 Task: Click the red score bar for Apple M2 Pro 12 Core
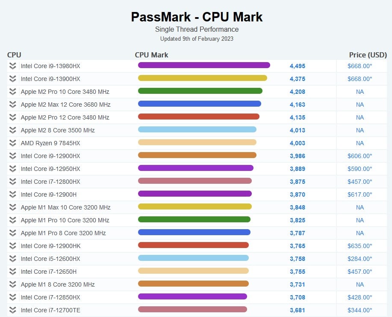tap(199, 117)
